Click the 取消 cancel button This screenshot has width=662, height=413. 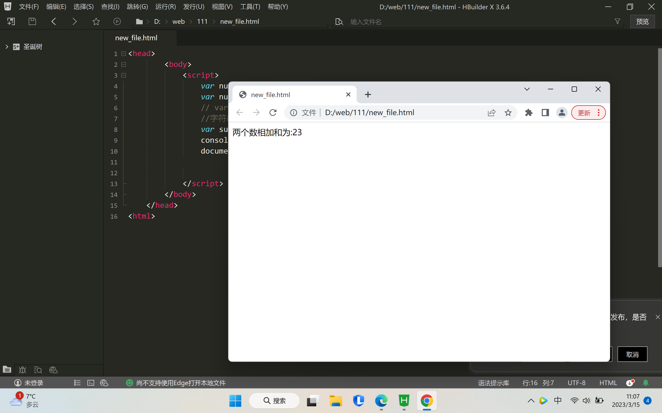coord(632,354)
